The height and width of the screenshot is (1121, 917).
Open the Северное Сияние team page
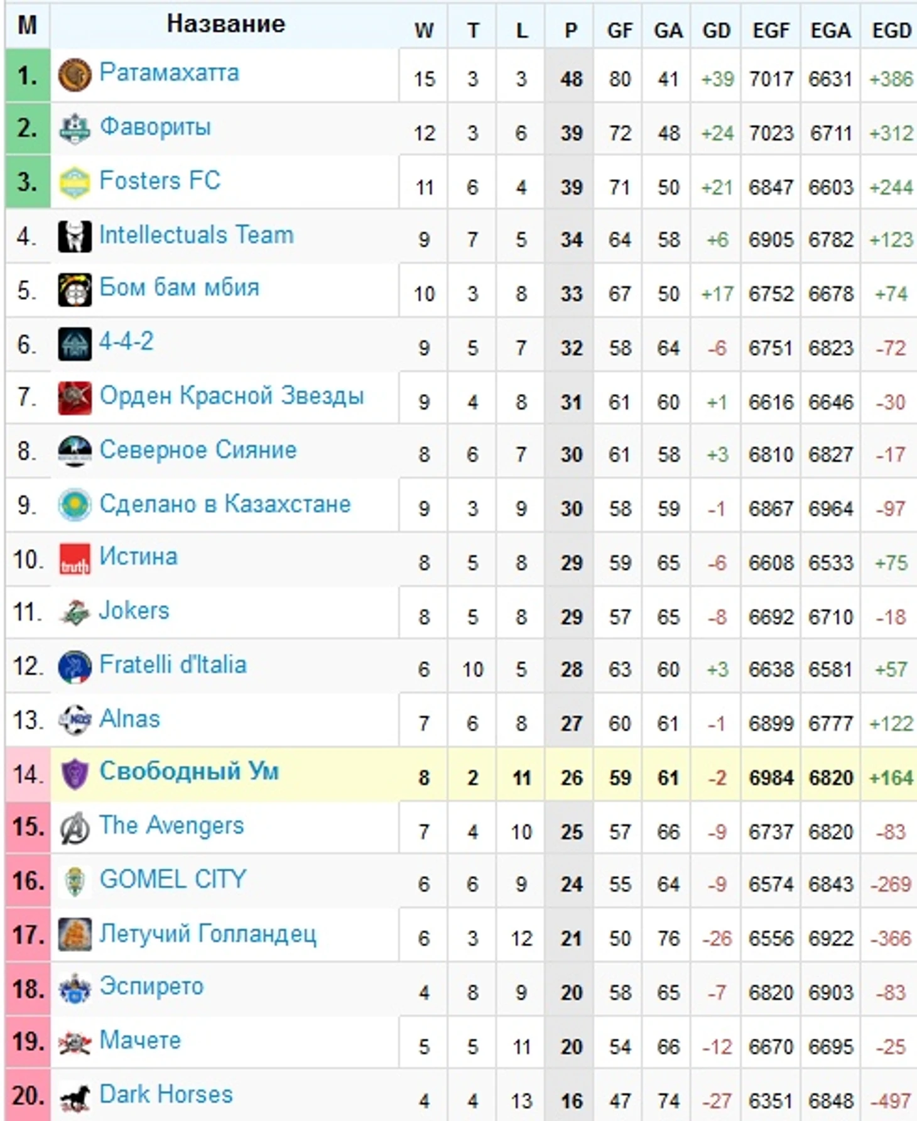click(x=198, y=450)
